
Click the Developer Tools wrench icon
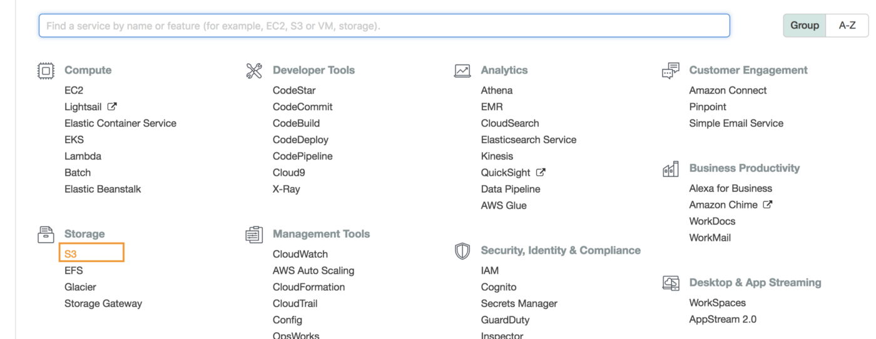point(254,71)
